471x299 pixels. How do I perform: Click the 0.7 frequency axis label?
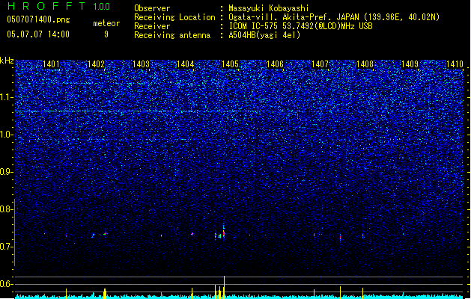pyautogui.click(x=6, y=247)
